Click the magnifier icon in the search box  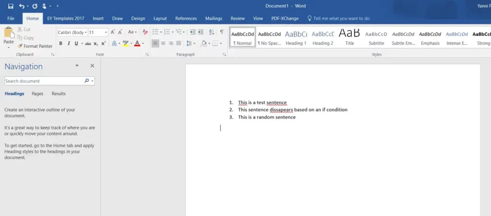click(x=87, y=81)
